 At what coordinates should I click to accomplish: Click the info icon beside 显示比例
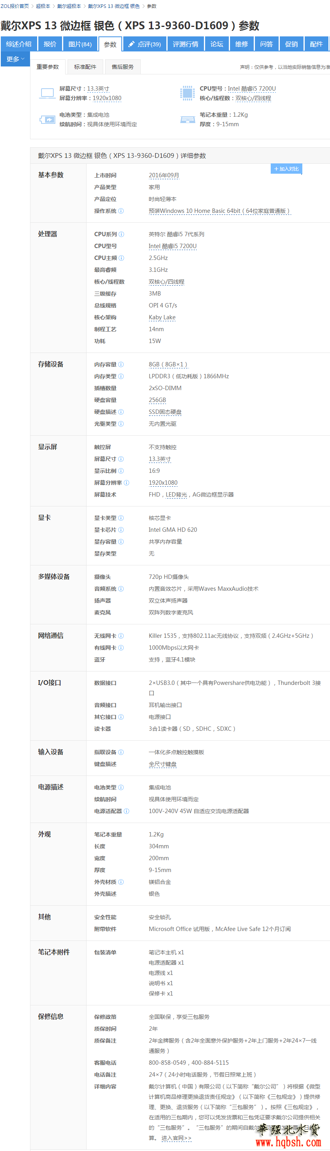click(121, 471)
